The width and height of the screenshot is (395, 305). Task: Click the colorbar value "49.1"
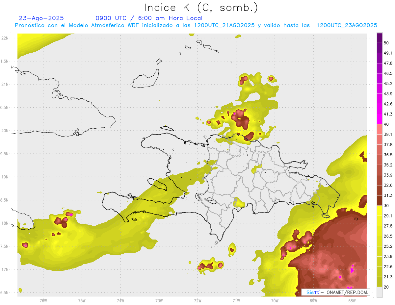point(388,53)
